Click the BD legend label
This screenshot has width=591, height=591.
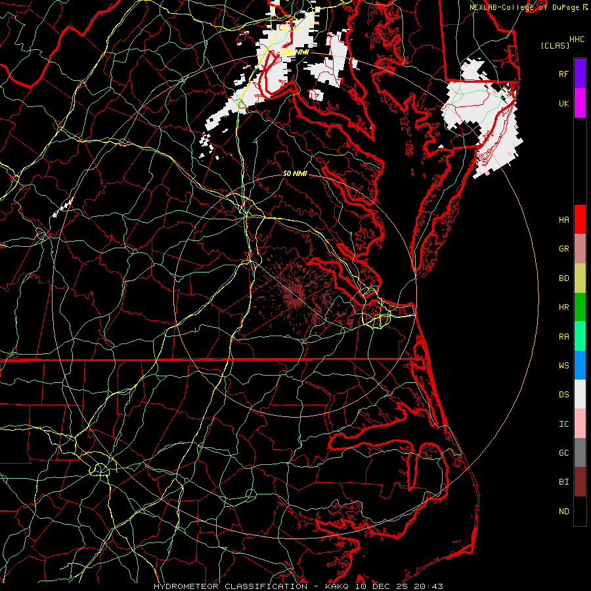563,278
